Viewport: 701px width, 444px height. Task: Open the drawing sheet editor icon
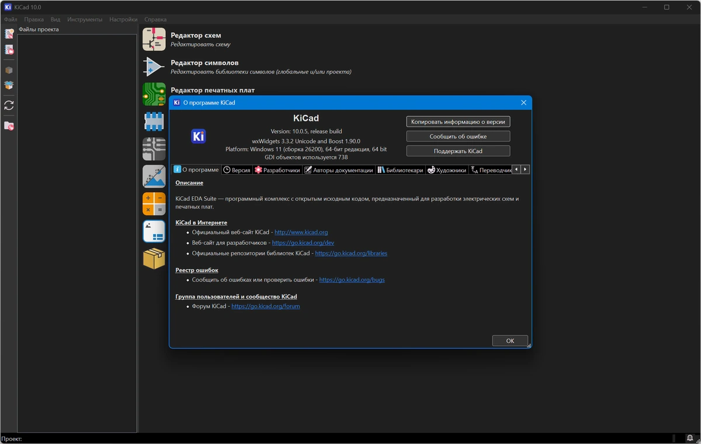tap(154, 231)
